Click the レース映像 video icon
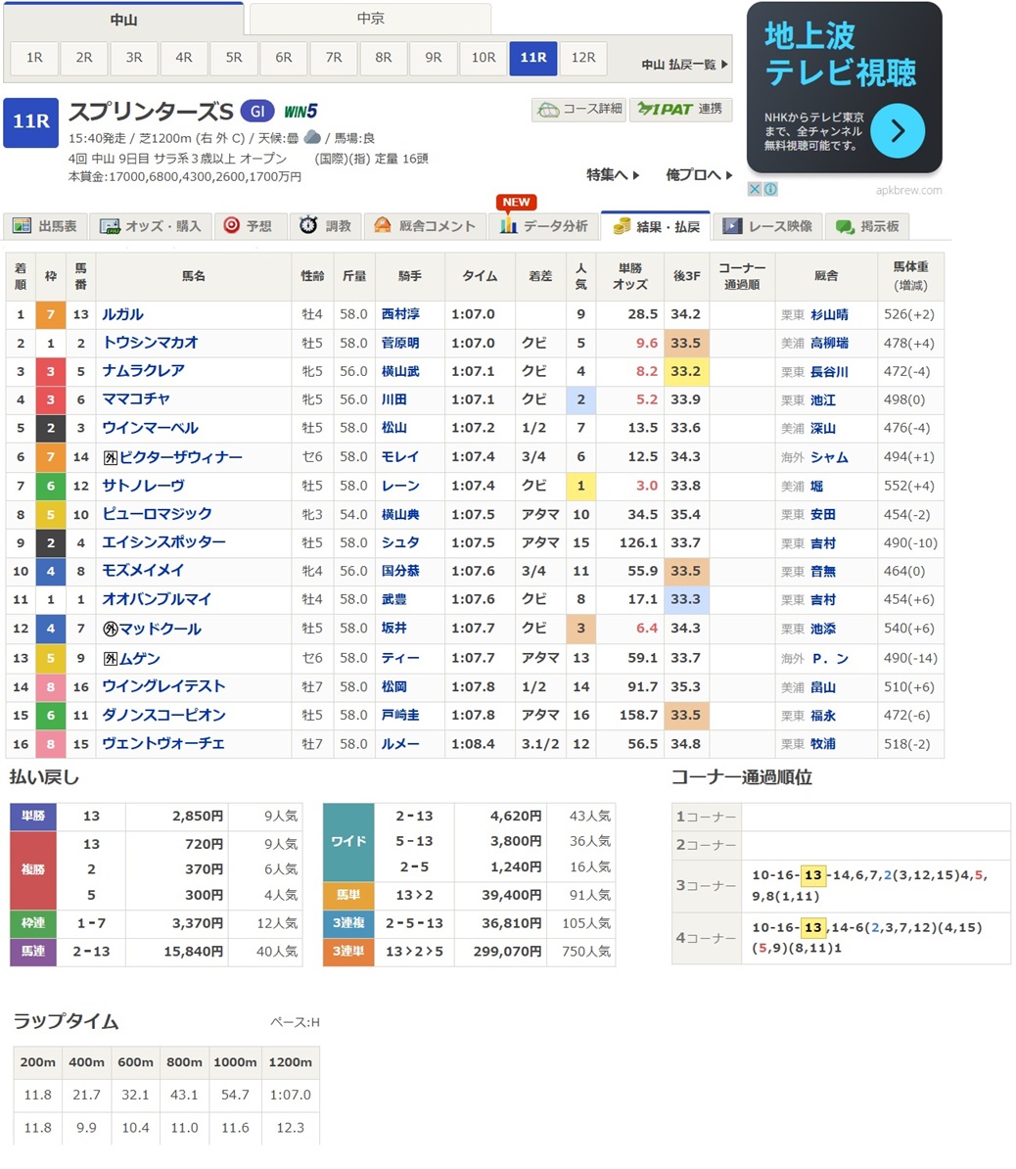 732,226
